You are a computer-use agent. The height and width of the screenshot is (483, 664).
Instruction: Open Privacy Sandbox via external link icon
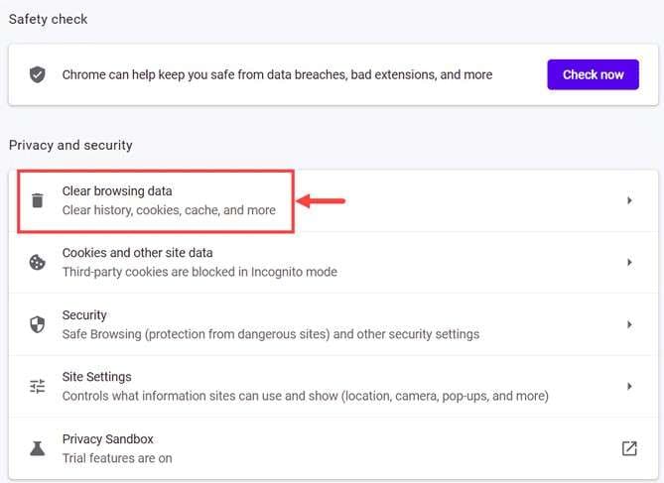tap(629, 448)
